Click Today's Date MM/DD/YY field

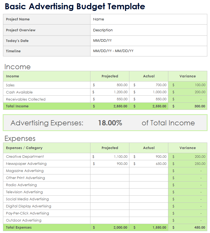tap(148, 41)
